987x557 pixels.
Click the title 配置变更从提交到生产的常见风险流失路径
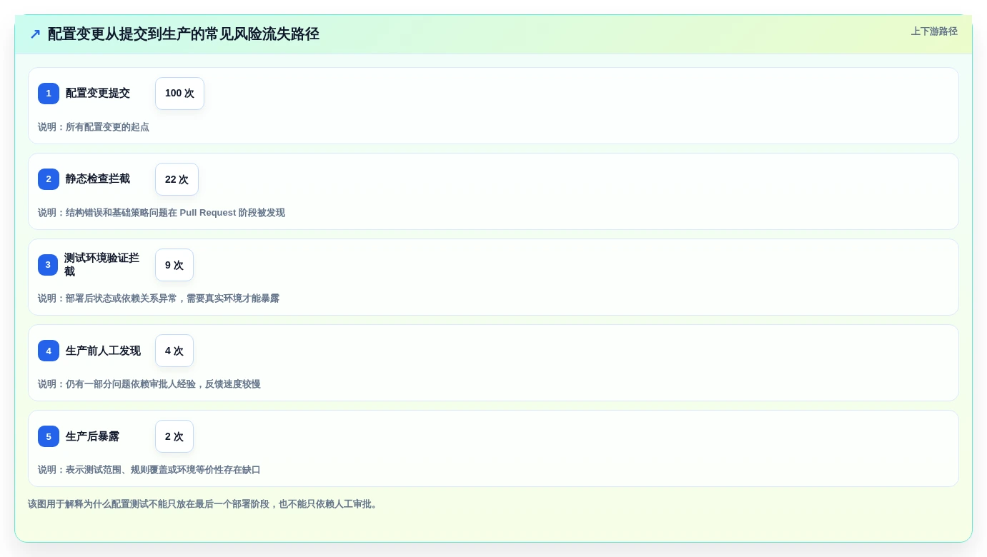coord(184,34)
